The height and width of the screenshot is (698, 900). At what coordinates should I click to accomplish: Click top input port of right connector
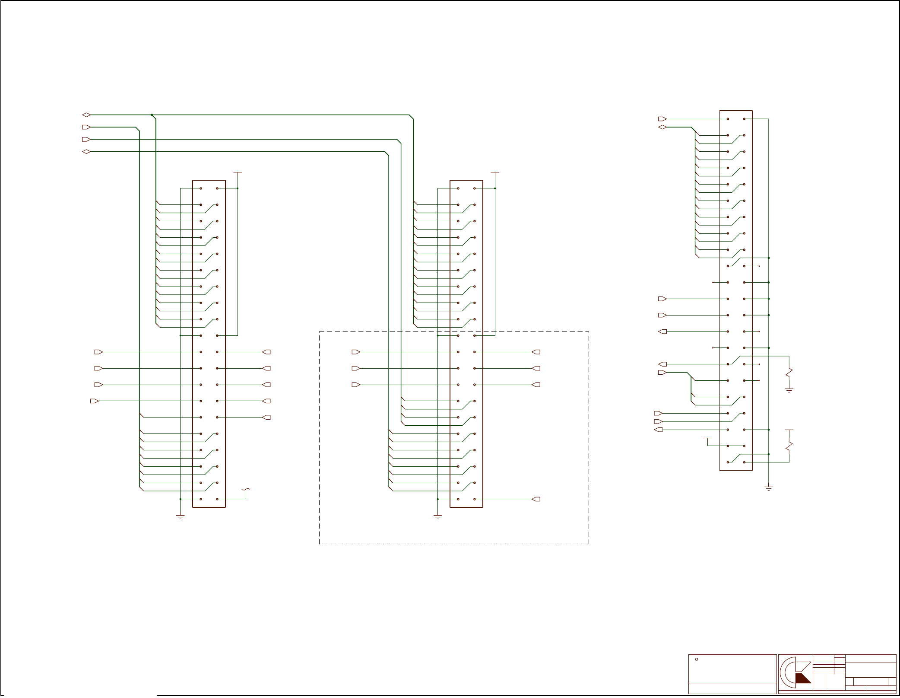coord(662,119)
